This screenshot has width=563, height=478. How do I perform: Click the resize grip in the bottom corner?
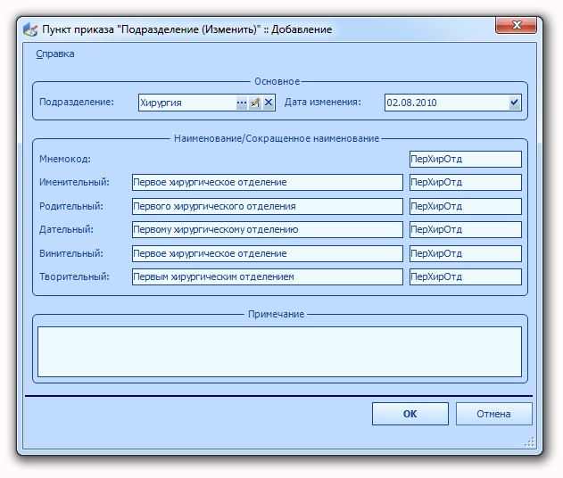click(530, 441)
